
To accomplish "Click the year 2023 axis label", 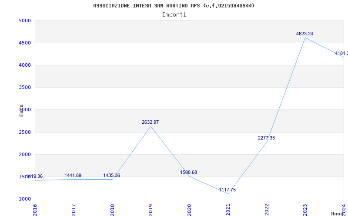I will [305, 210].
